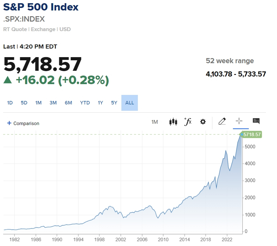Select the YTD range
The image size is (277, 246).
[x=85, y=103]
